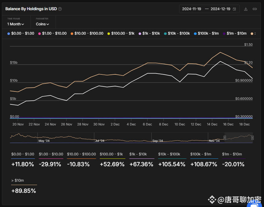Image resolution: width=264 pixels, height=207 pixels.
Task: Toggle the $10k - $100k legend series
Action: (x=177, y=33)
